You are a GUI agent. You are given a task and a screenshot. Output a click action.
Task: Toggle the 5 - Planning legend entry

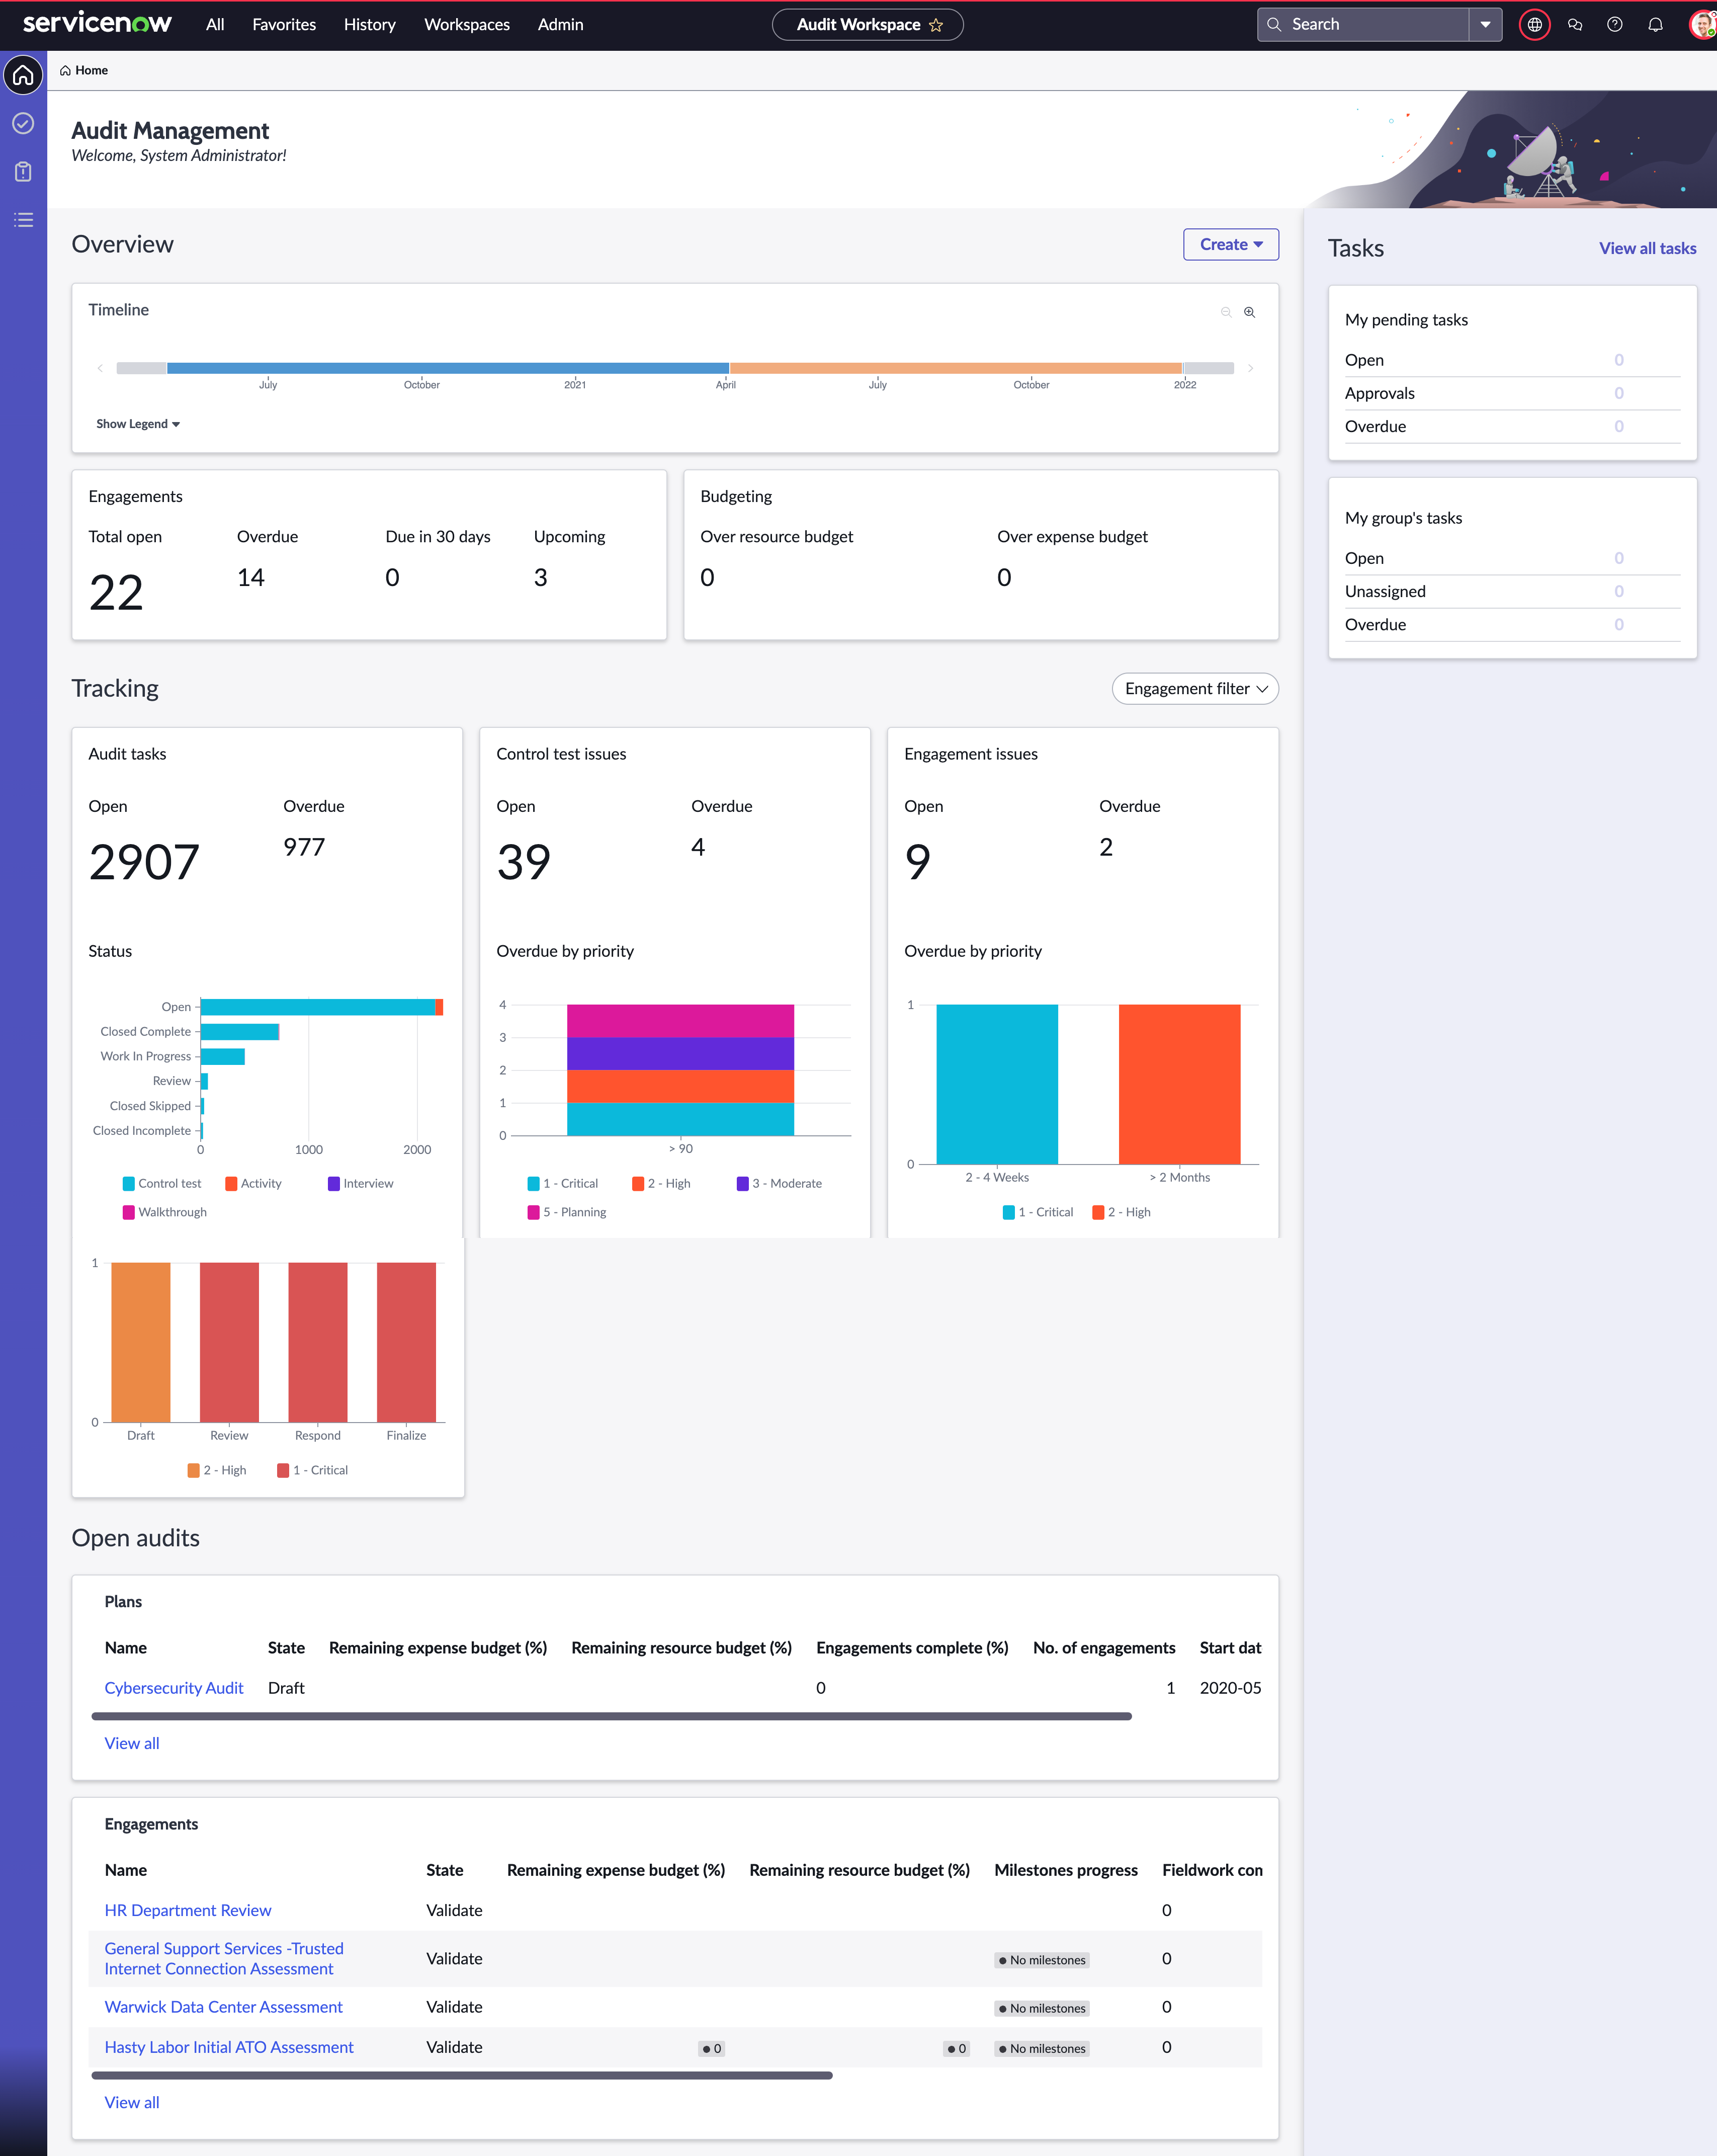(x=567, y=1212)
